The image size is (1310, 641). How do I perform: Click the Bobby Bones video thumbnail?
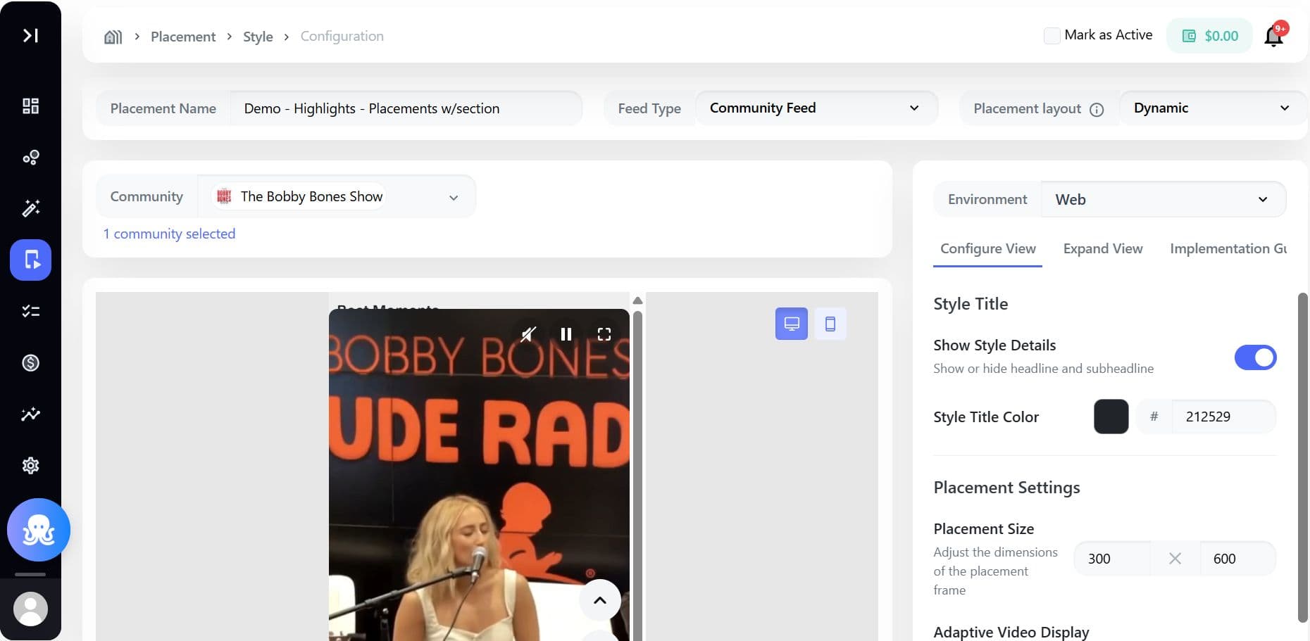pyautogui.click(x=479, y=475)
